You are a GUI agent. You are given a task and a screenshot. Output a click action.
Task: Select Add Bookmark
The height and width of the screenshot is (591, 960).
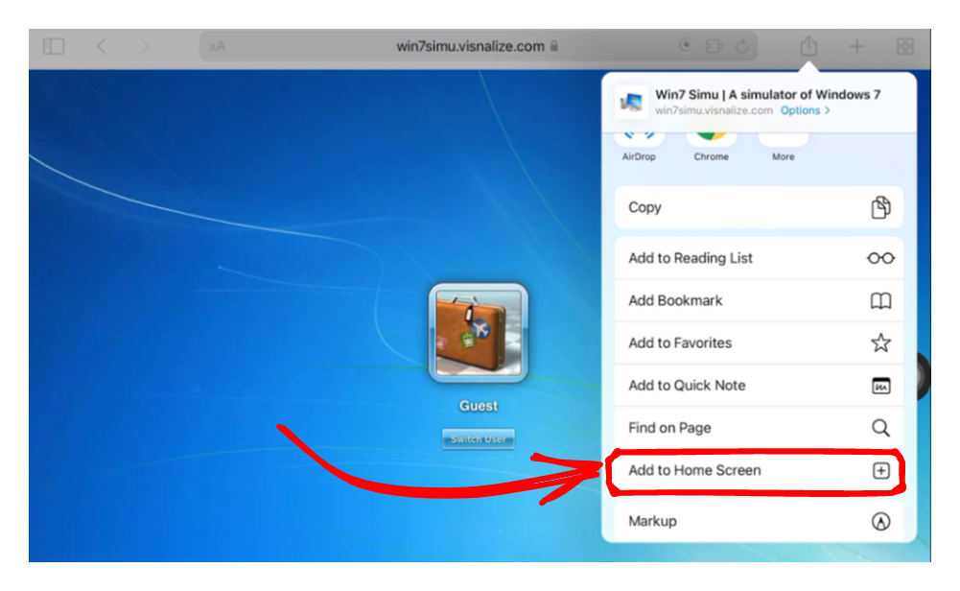tap(759, 300)
